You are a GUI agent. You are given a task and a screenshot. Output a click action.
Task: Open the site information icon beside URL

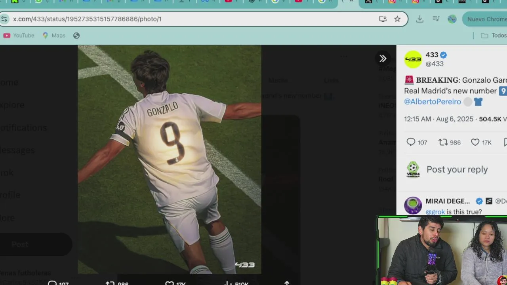click(4, 19)
